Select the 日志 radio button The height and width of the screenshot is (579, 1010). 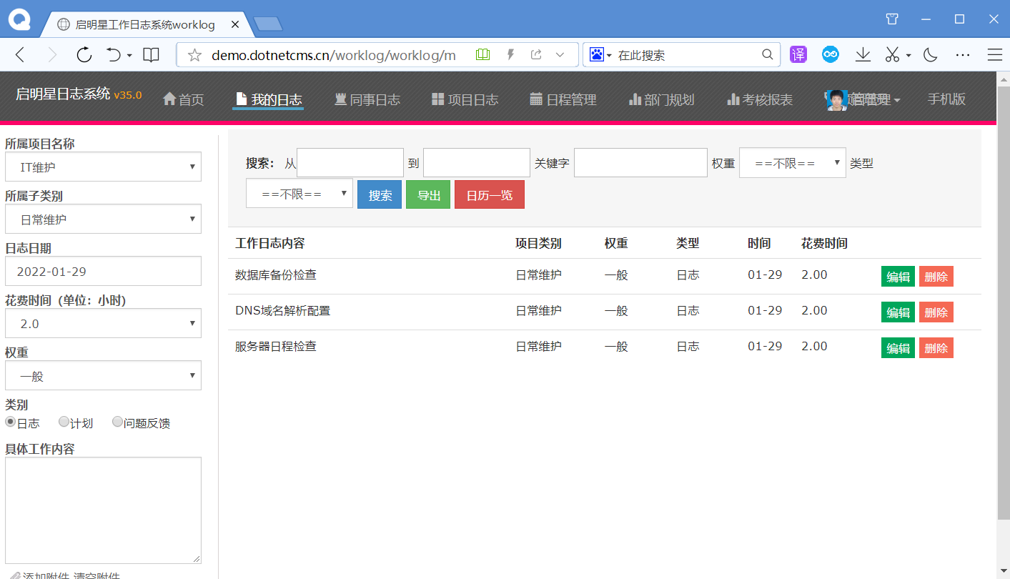coord(11,422)
